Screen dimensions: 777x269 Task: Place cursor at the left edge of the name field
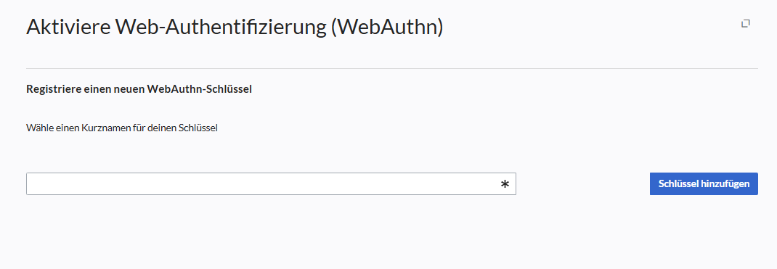click(x=30, y=183)
